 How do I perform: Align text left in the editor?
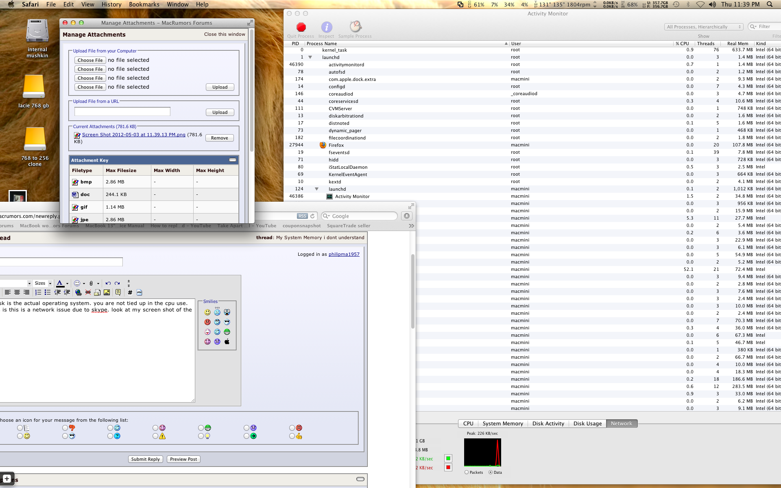coord(7,292)
